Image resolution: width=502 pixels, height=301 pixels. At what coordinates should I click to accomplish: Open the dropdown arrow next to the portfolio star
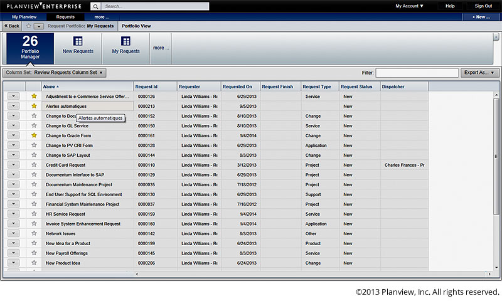coord(38,26)
